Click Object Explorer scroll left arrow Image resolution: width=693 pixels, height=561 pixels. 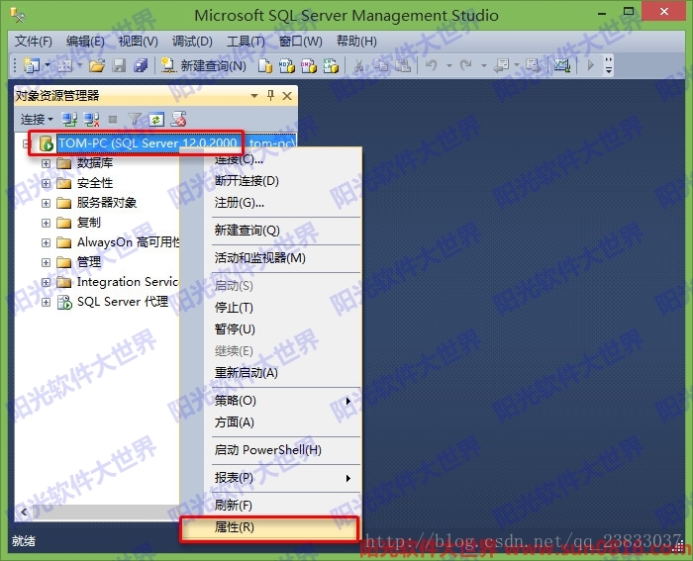(24, 513)
